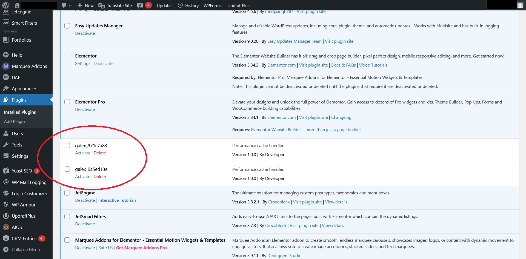This screenshot has height=259, width=526.
Task: Deactivate Easy Updates Manager plugin
Action: coord(85,33)
